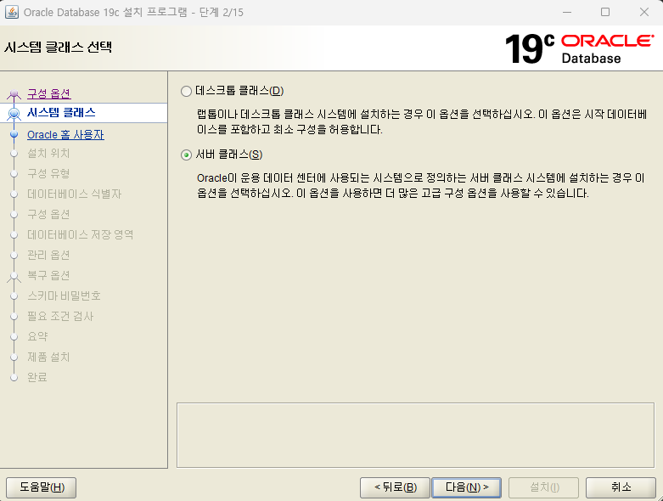Click the disabled 설치(I) install button
663x501 pixels.
pyautogui.click(x=544, y=487)
